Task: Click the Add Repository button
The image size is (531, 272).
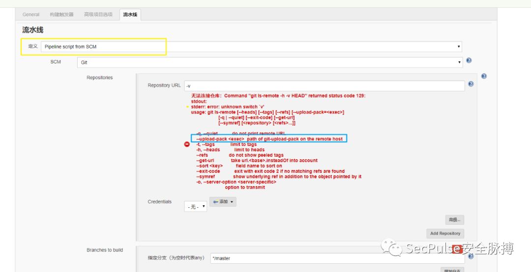Action: [x=445, y=233]
